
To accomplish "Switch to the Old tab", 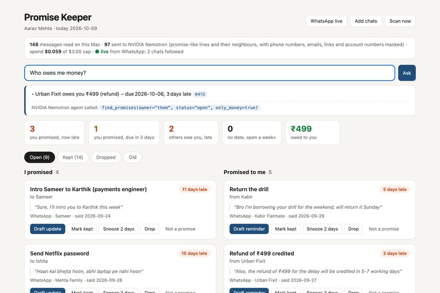I will 133,157.
